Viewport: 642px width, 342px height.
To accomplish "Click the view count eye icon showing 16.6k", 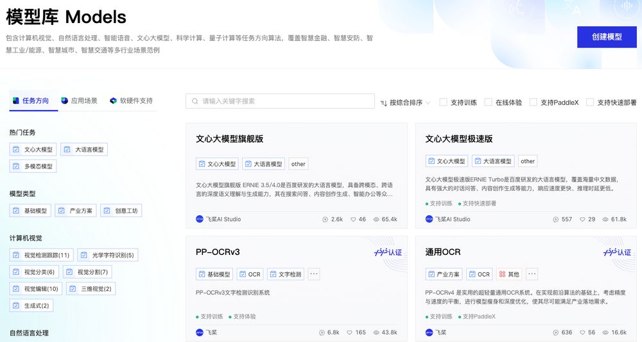I will coord(605,332).
